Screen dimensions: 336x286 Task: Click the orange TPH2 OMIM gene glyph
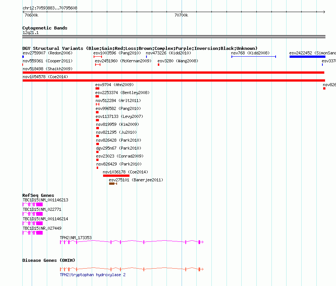tap(132, 269)
